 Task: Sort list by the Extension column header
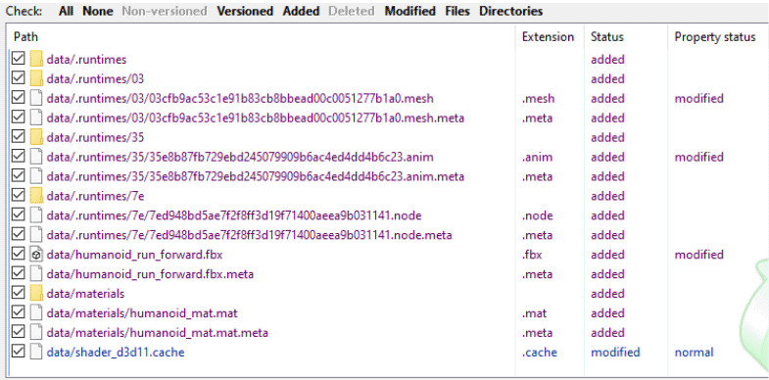click(x=550, y=37)
